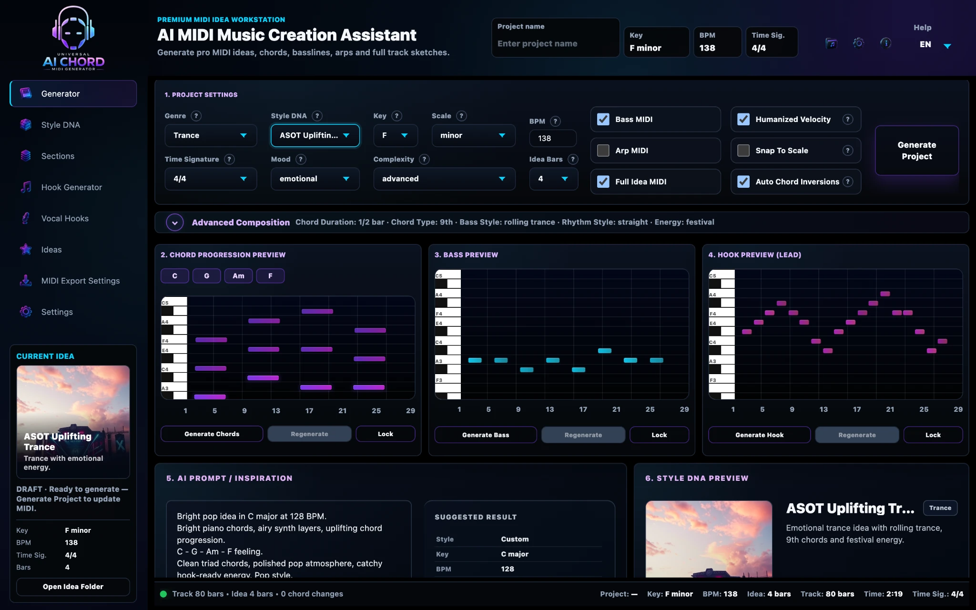976x610 pixels.
Task: Click the Open Idea Folder button
Action: (73, 587)
